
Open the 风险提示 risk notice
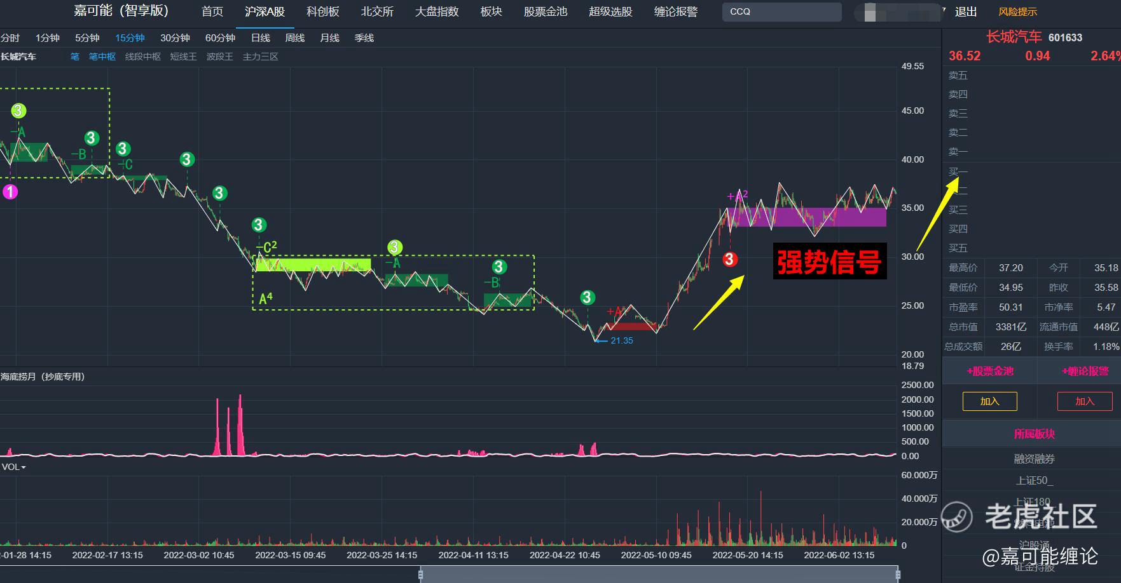tap(1017, 11)
